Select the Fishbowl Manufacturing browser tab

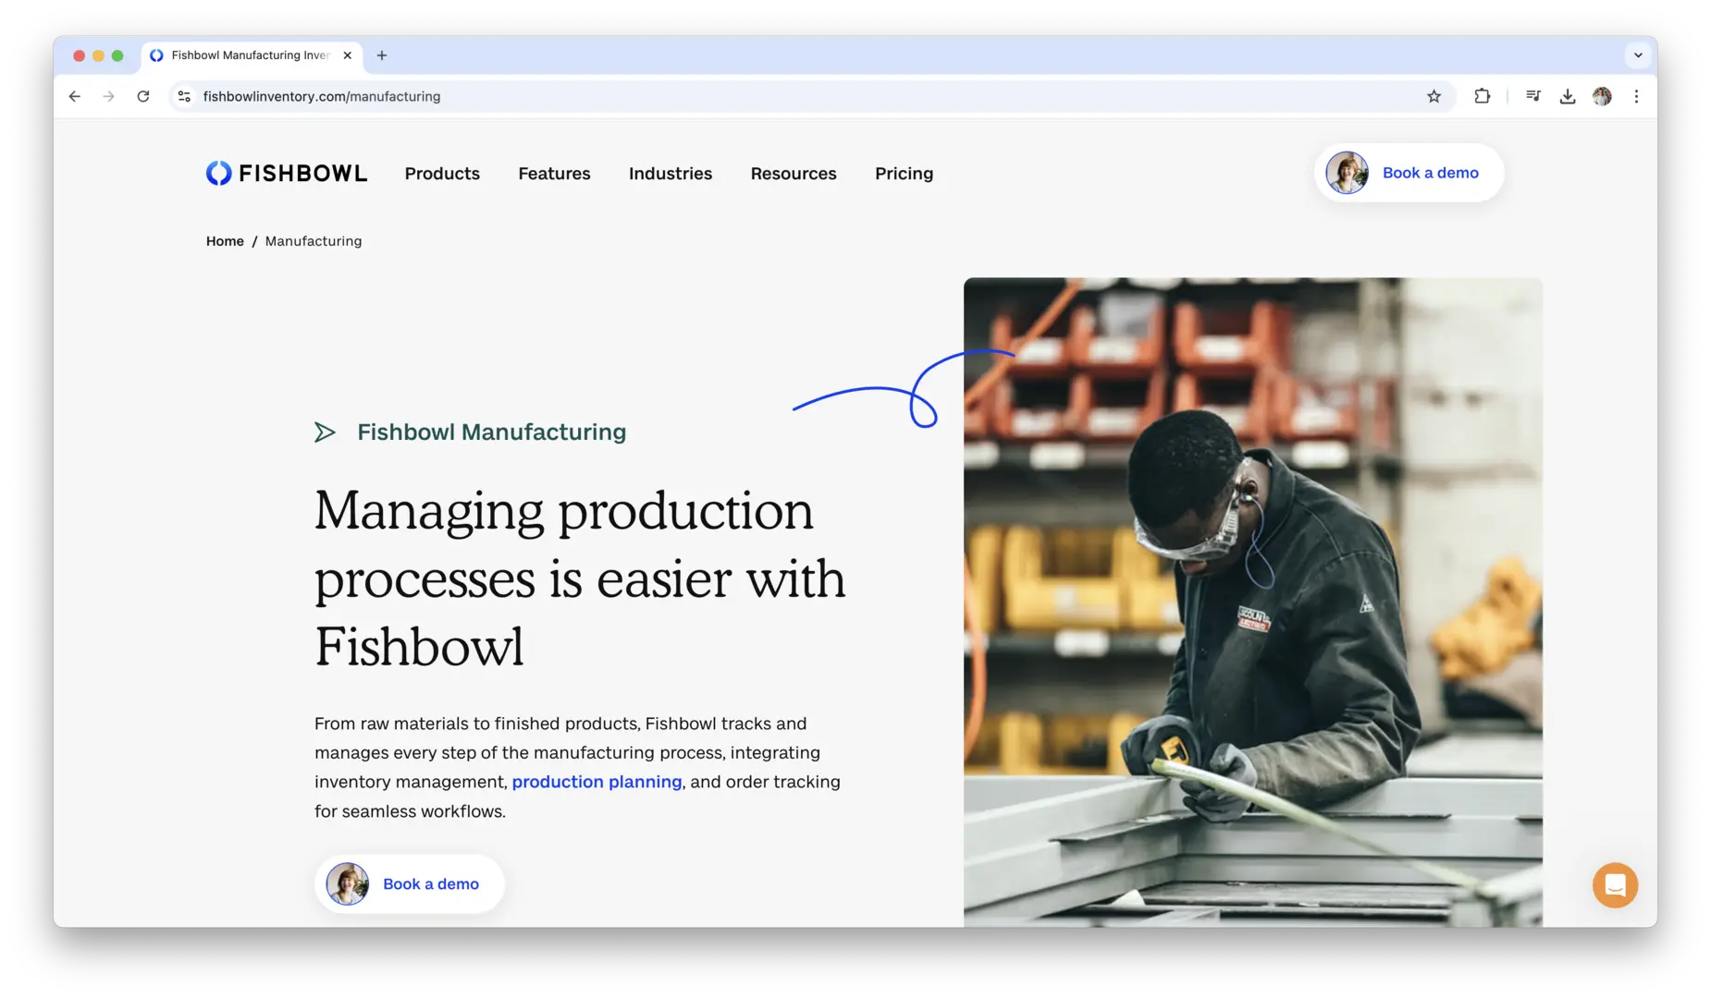pos(252,55)
